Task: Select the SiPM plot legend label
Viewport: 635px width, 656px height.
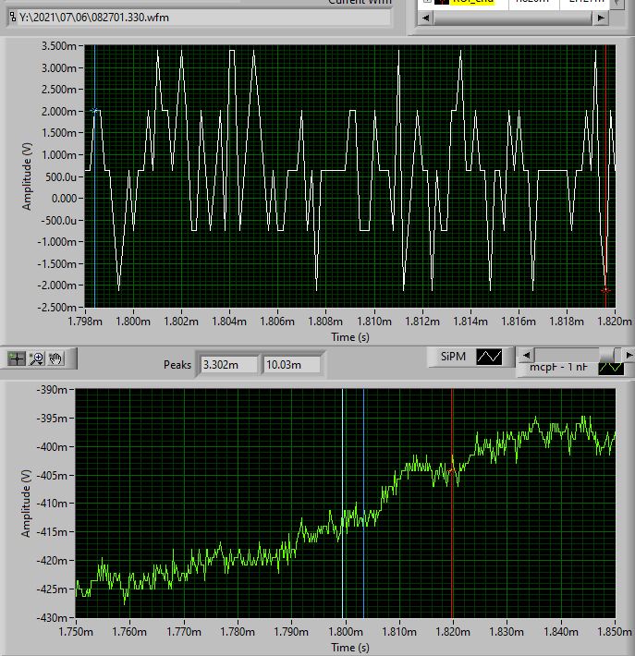Action: click(453, 357)
